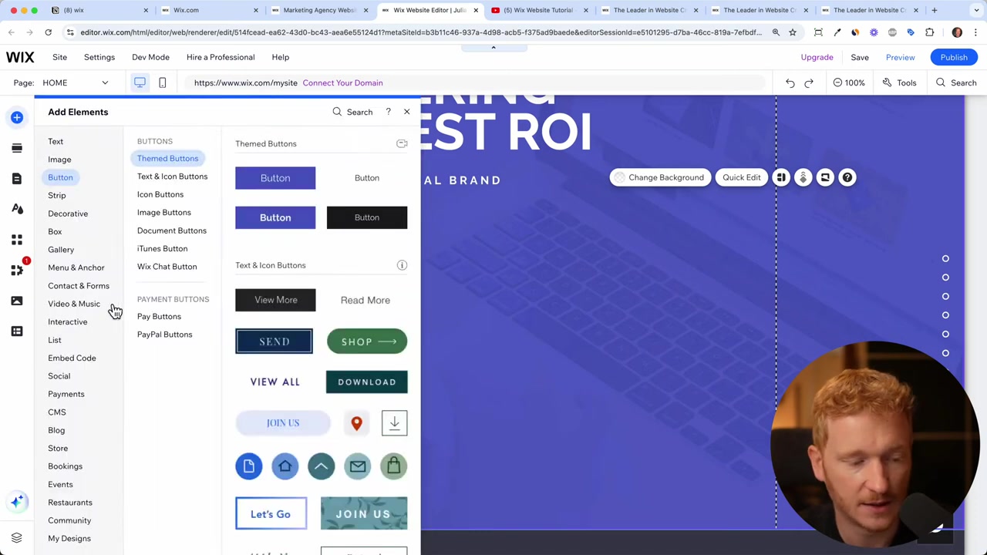The width and height of the screenshot is (987, 555).
Task: Open new browser tab with plus
Action: pyautogui.click(x=934, y=10)
